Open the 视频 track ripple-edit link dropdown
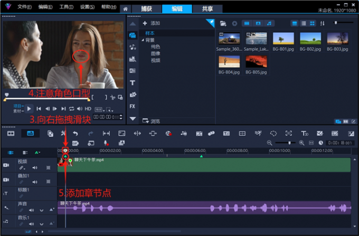359x236 pixels. (x=22, y=168)
